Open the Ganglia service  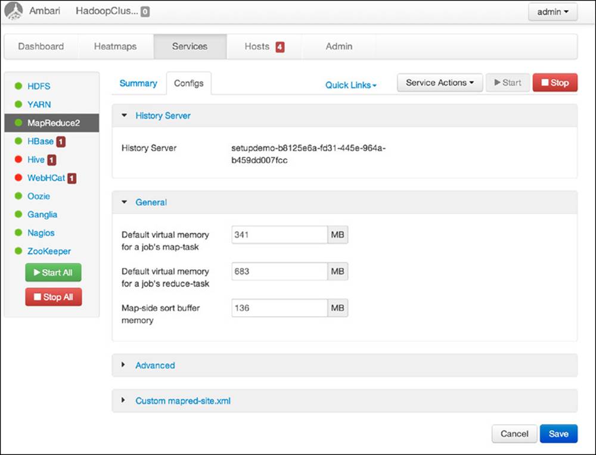click(x=42, y=214)
